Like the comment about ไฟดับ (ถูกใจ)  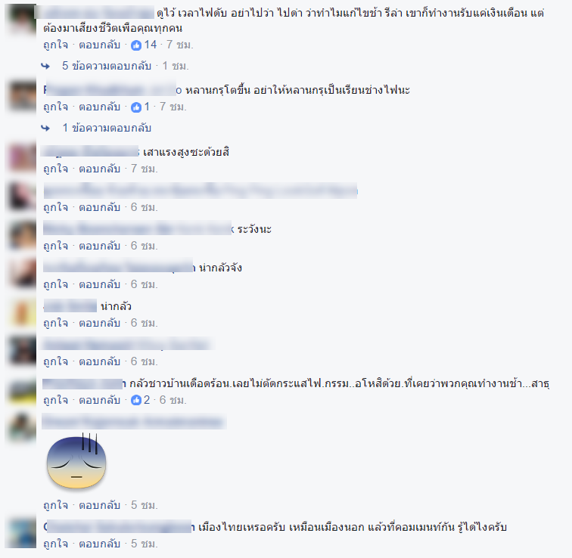pos(56,45)
